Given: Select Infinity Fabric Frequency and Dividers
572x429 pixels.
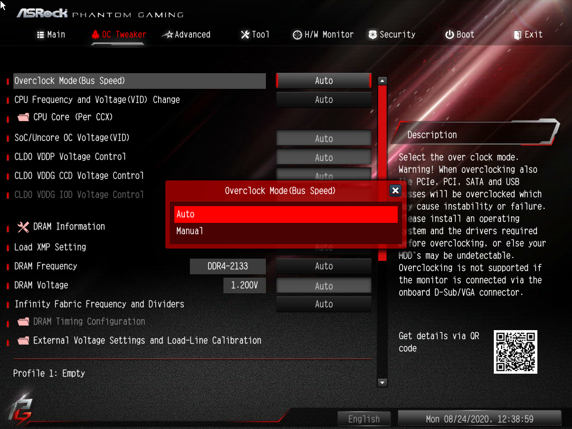Looking at the screenshot, I should pos(99,304).
